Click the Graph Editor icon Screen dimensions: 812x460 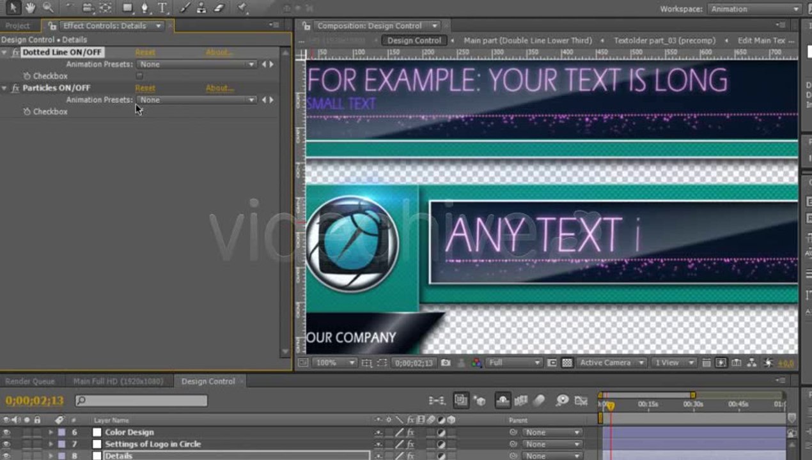coord(581,401)
